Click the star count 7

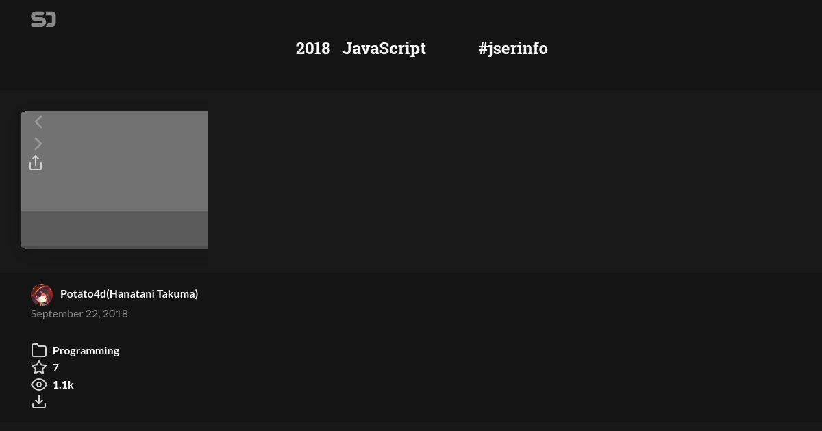pyautogui.click(x=55, y=367)
